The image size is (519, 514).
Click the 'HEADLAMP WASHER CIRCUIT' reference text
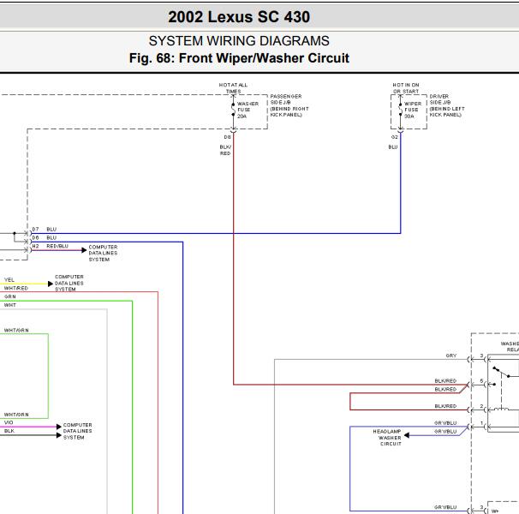387,438
